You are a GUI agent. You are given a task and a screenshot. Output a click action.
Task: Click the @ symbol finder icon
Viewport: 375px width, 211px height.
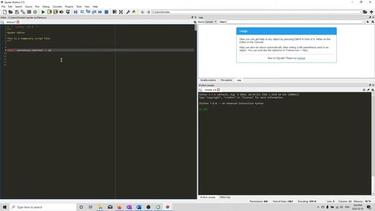pyautogui.click(x=35, y=12)
